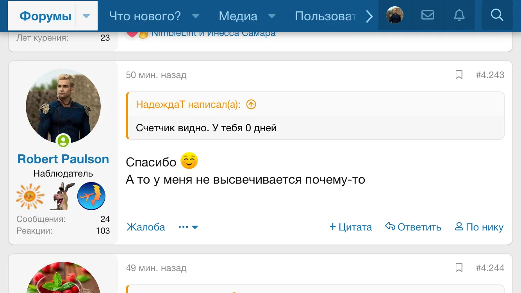This screenshot has height=293, width=521.
Task: Jump to quoted НадеждаТ post via arrow icon
Action: click(251, 104)
